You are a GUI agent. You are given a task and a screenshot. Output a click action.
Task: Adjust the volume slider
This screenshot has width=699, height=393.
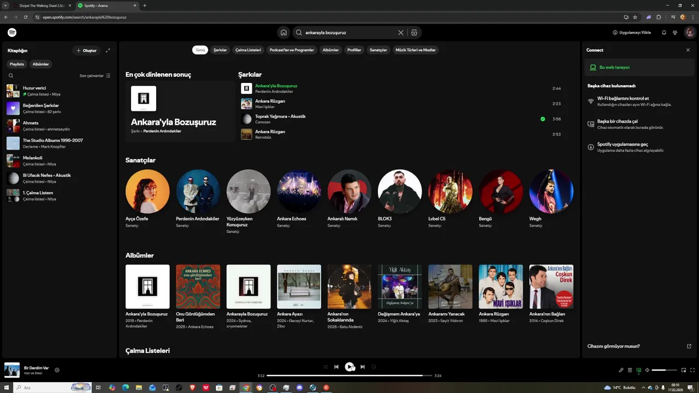665,370
